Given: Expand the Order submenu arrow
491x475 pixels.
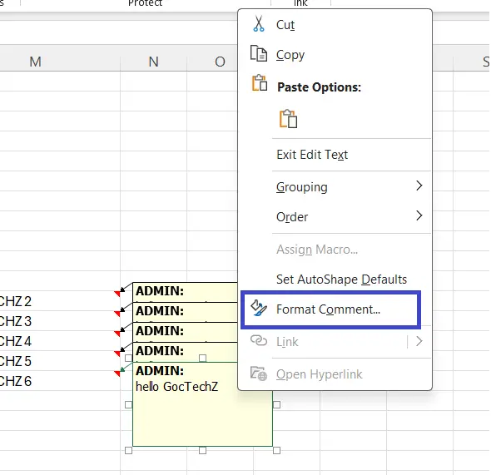Looking at the screenshot, I should point(419,215).
